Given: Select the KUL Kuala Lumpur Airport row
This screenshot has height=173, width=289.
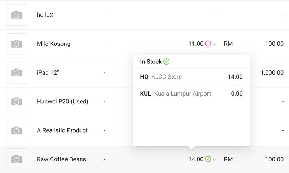Looking at the screenshot, I should (x=191, y=94).
